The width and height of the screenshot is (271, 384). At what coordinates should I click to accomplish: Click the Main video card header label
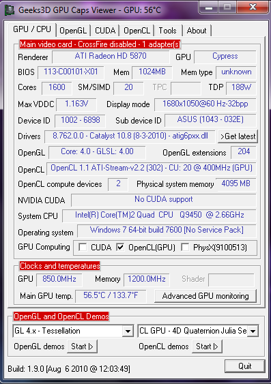click(100, 44)
